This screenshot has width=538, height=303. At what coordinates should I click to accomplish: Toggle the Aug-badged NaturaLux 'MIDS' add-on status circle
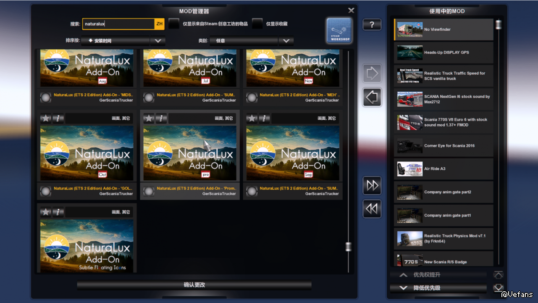[46, 98]
